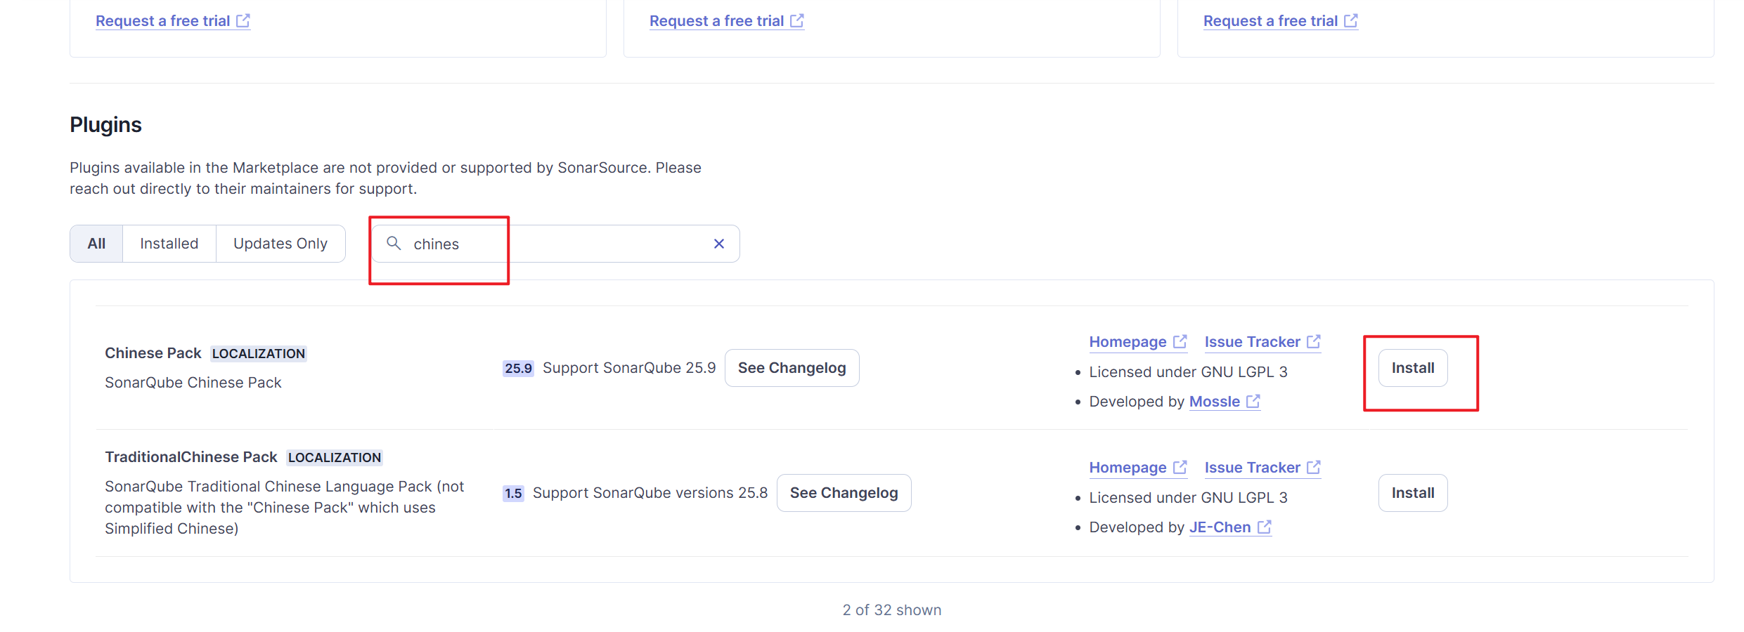Click external-link icon next to Mossle
1744x632 pixels.
pos(1253,401)
